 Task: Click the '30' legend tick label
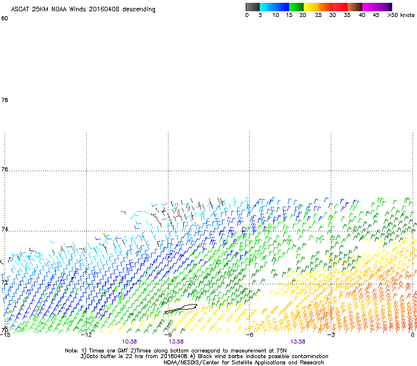tap(332, 15)
